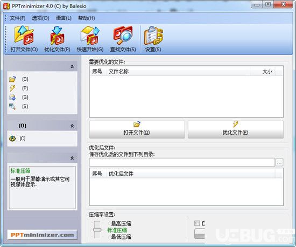Click the large 打开文件(O) button
Screen dimensions: 296x247
click(x=137, y=129)
